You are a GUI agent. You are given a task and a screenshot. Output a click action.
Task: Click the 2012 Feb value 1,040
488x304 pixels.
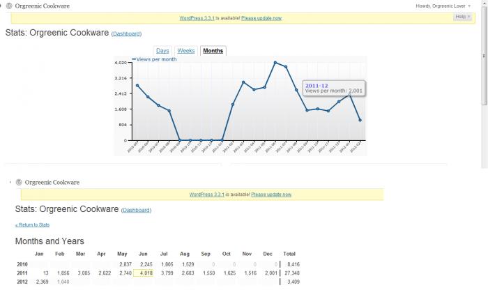point(63,282)
